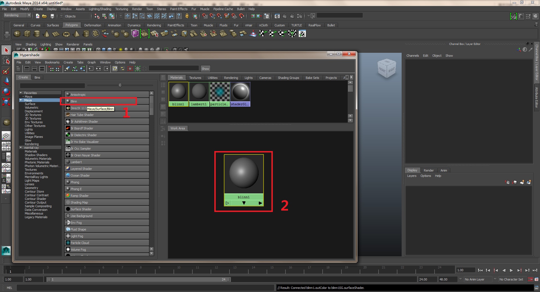Click the play forwards button

[x=511, y=270]
